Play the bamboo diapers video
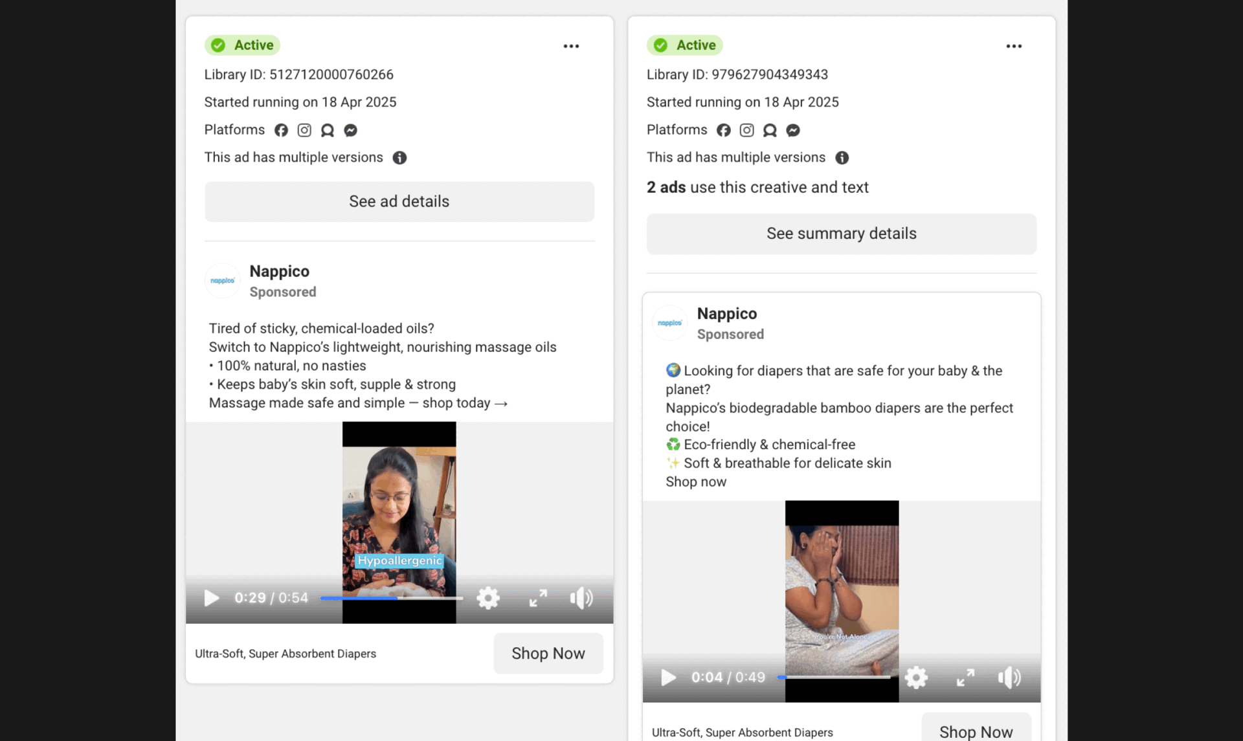 click(x=668, y=678)
